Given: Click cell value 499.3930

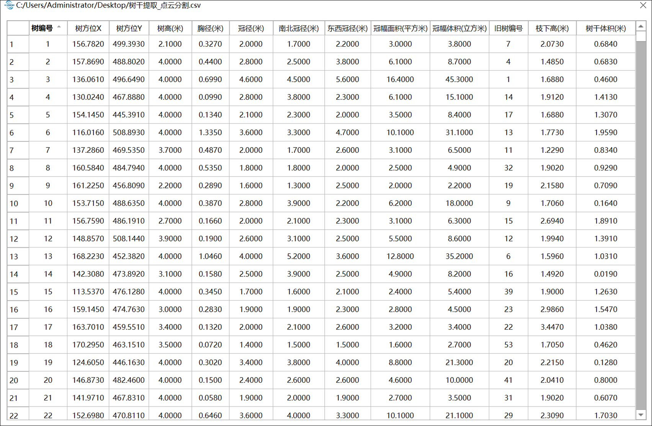Looking at the screenshot, I should [x=129, y=44].
